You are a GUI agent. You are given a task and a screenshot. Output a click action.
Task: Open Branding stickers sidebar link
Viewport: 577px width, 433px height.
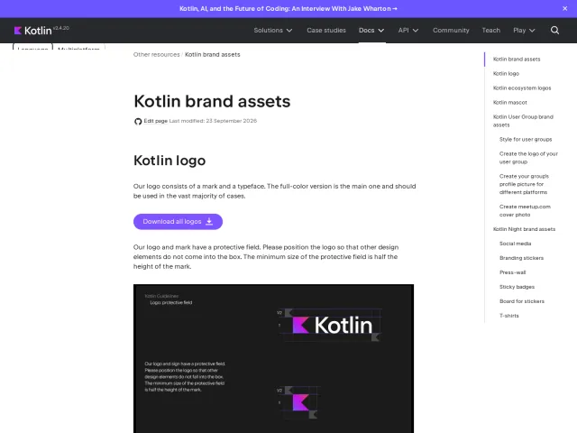[521, 258]
